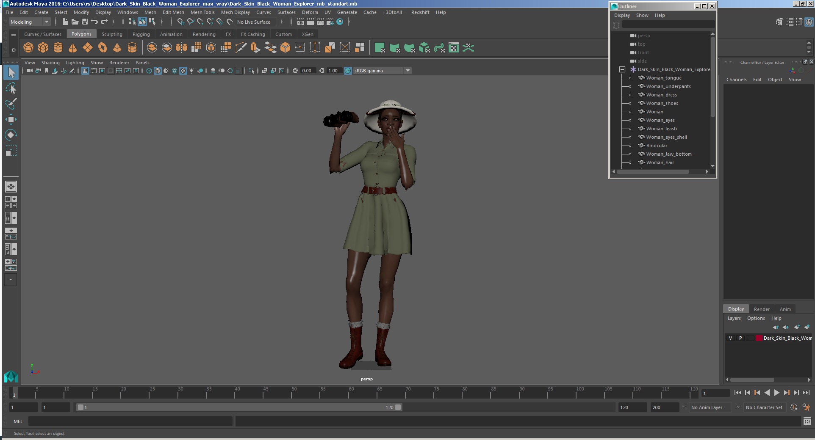
Task: Open Channels menu in Channel Box
Action: [x=736, y=80]
